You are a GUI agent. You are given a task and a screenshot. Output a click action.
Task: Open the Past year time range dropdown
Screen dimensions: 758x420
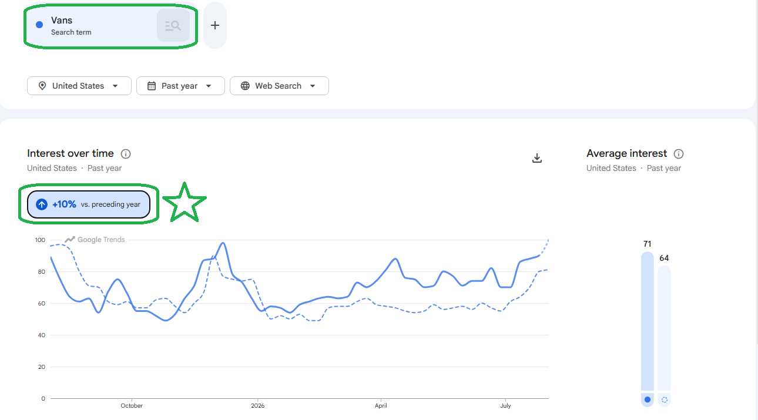[x=180, y=86]
